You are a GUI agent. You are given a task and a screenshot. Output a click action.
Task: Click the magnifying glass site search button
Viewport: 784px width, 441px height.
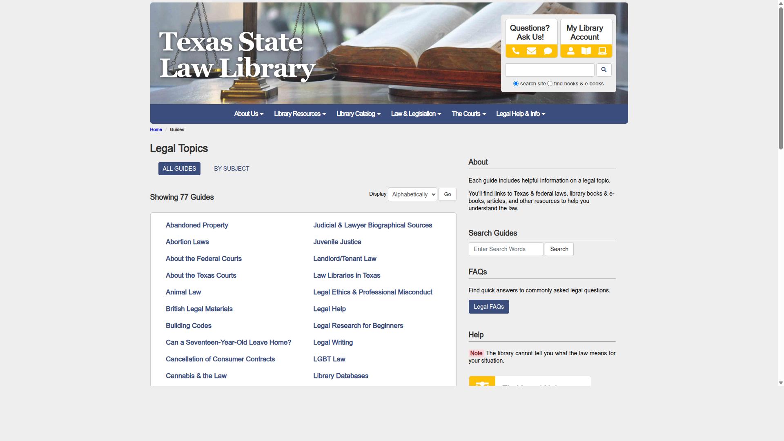pos(604,70)
